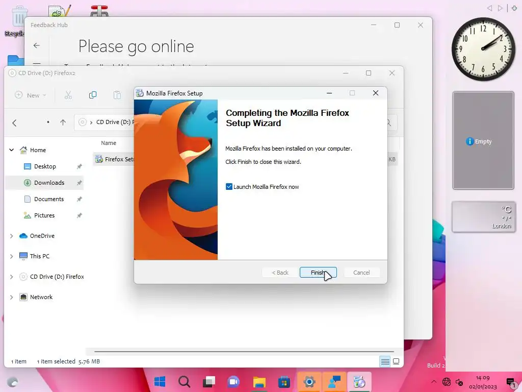Image resolution: width=522 pixels, height=392 pixels.
Task: Open the clock and date flyout
Action: (483, 382)
